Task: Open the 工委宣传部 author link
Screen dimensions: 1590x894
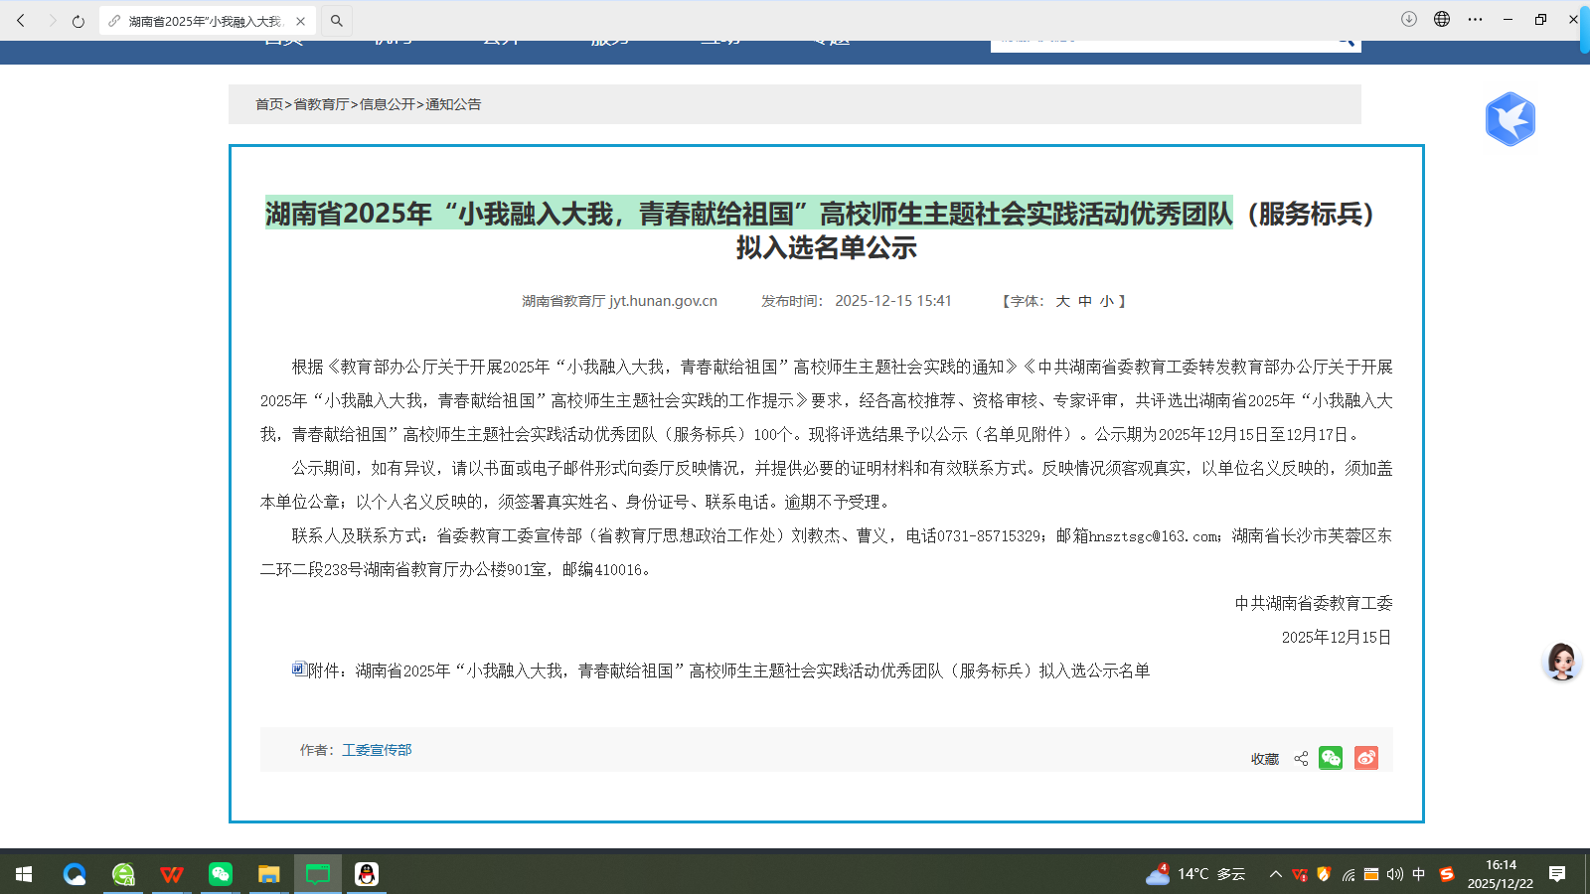Action: pyautogui.click(x=378, y=750)
